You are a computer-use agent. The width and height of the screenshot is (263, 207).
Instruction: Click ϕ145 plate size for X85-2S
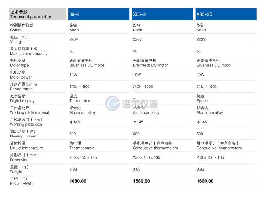202,122
